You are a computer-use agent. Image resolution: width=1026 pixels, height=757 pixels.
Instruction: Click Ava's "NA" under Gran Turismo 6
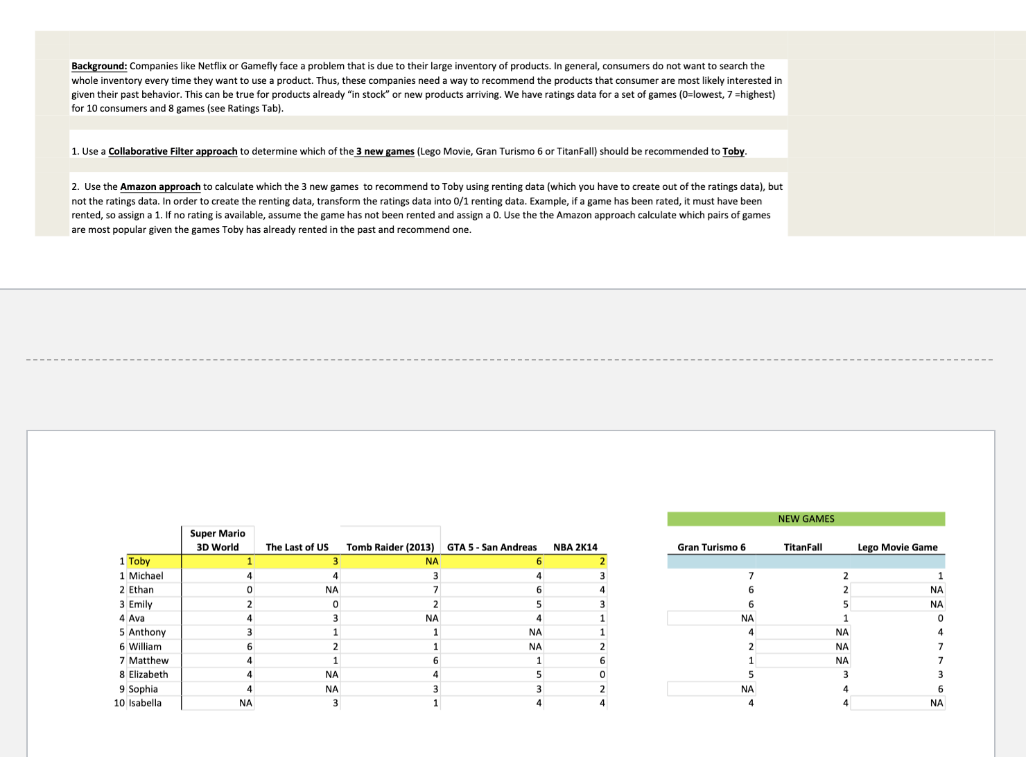click(x=747, y=618)
